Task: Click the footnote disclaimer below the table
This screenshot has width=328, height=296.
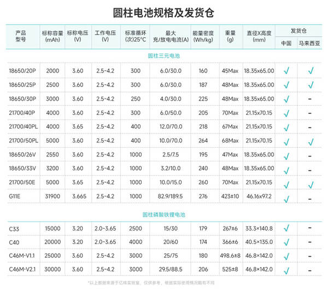Action: 151,283
